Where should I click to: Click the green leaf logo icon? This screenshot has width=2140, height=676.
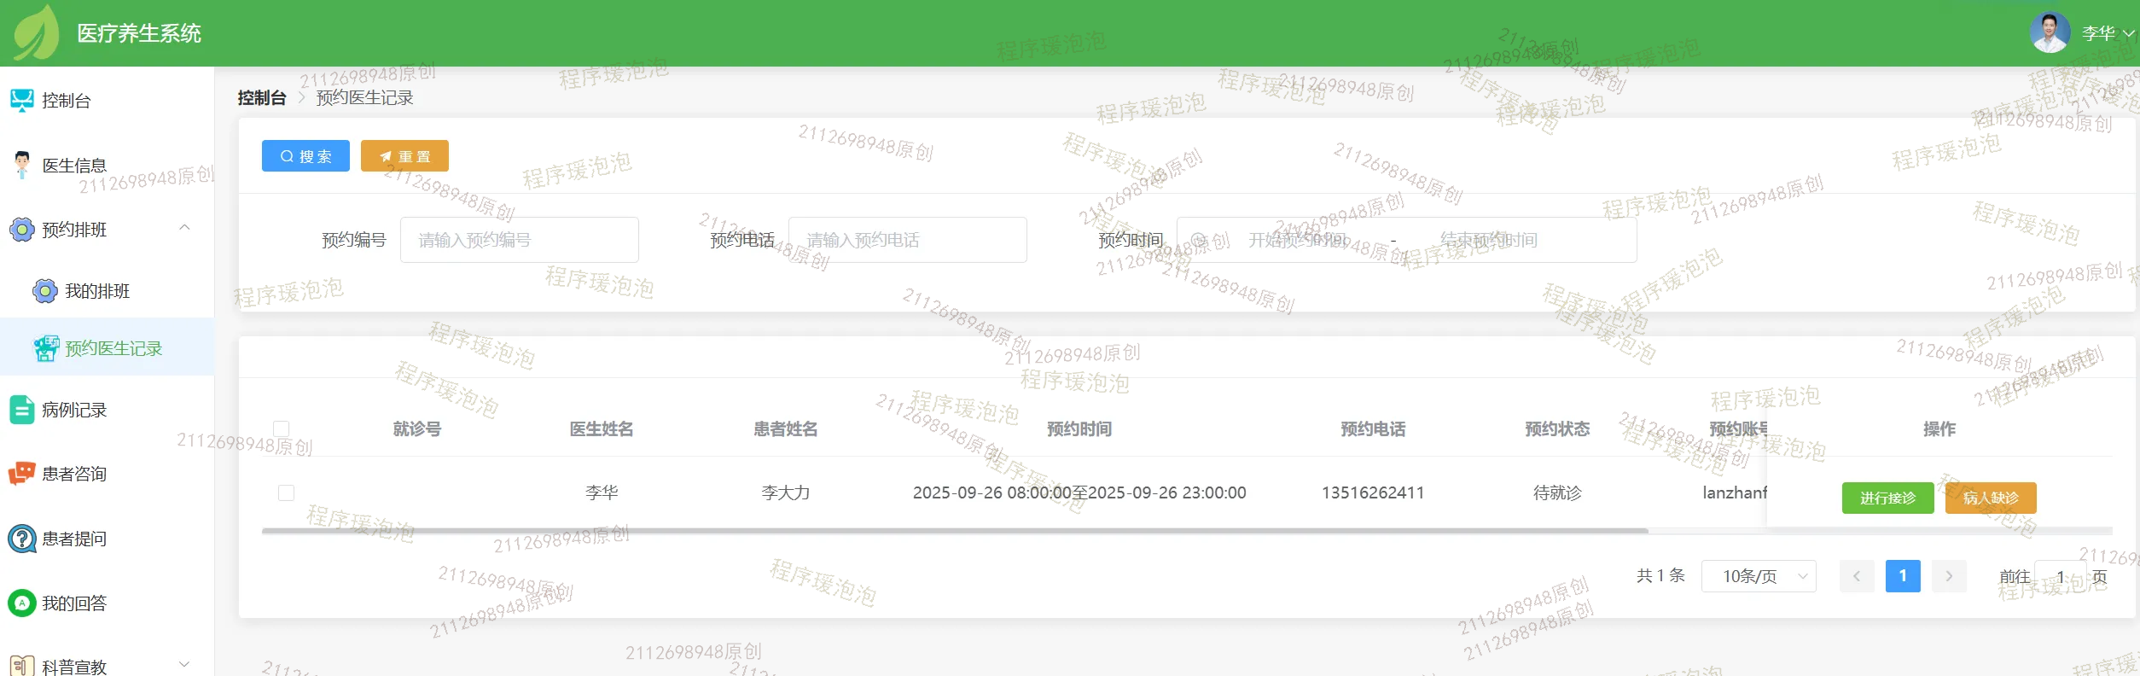coord(36,32)
